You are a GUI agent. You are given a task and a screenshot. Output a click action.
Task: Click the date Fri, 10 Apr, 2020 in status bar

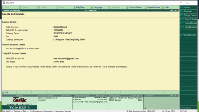pyautogui.click(x=169, y=111)
